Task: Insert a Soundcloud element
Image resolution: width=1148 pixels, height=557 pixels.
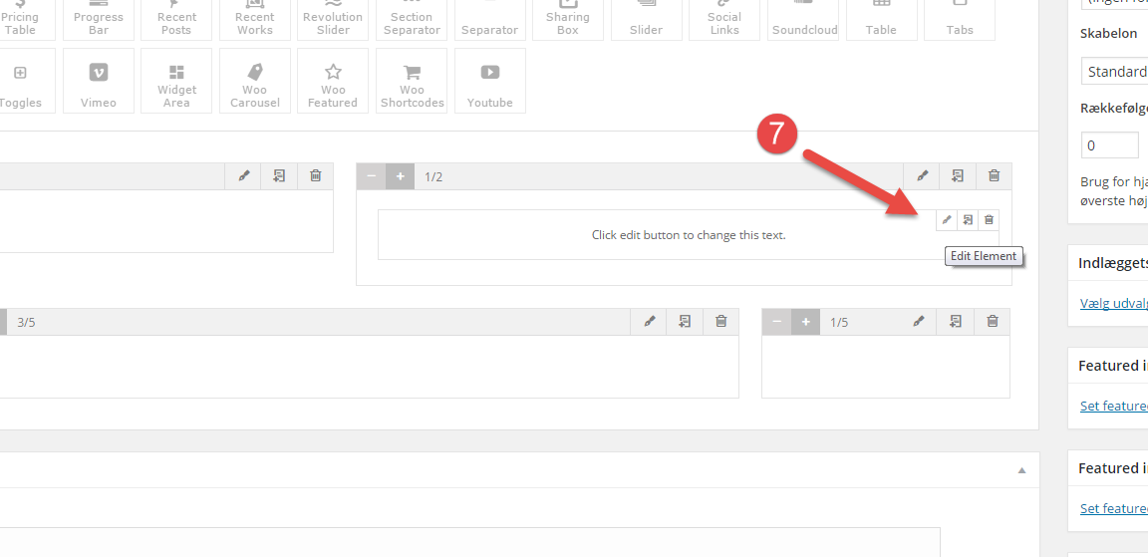Action: click(803, 20)
